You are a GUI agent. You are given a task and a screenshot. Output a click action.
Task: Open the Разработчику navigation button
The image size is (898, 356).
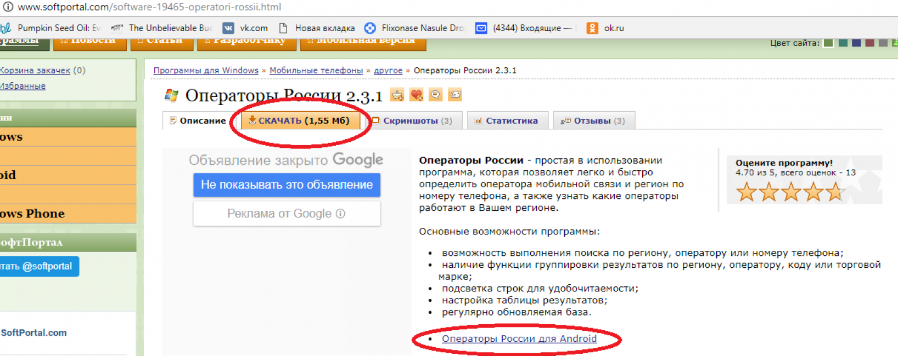coord(246,44)
